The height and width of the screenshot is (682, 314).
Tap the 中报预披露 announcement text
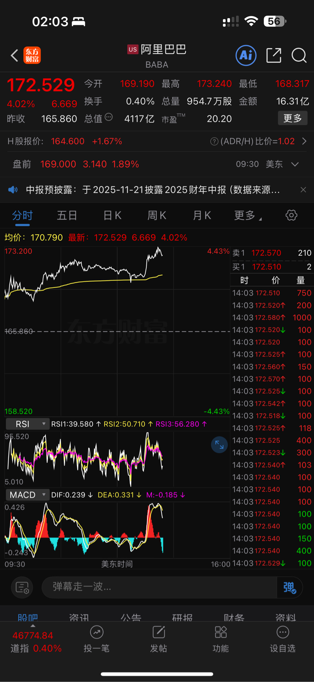pyautogui.click(x=153, y=190)
